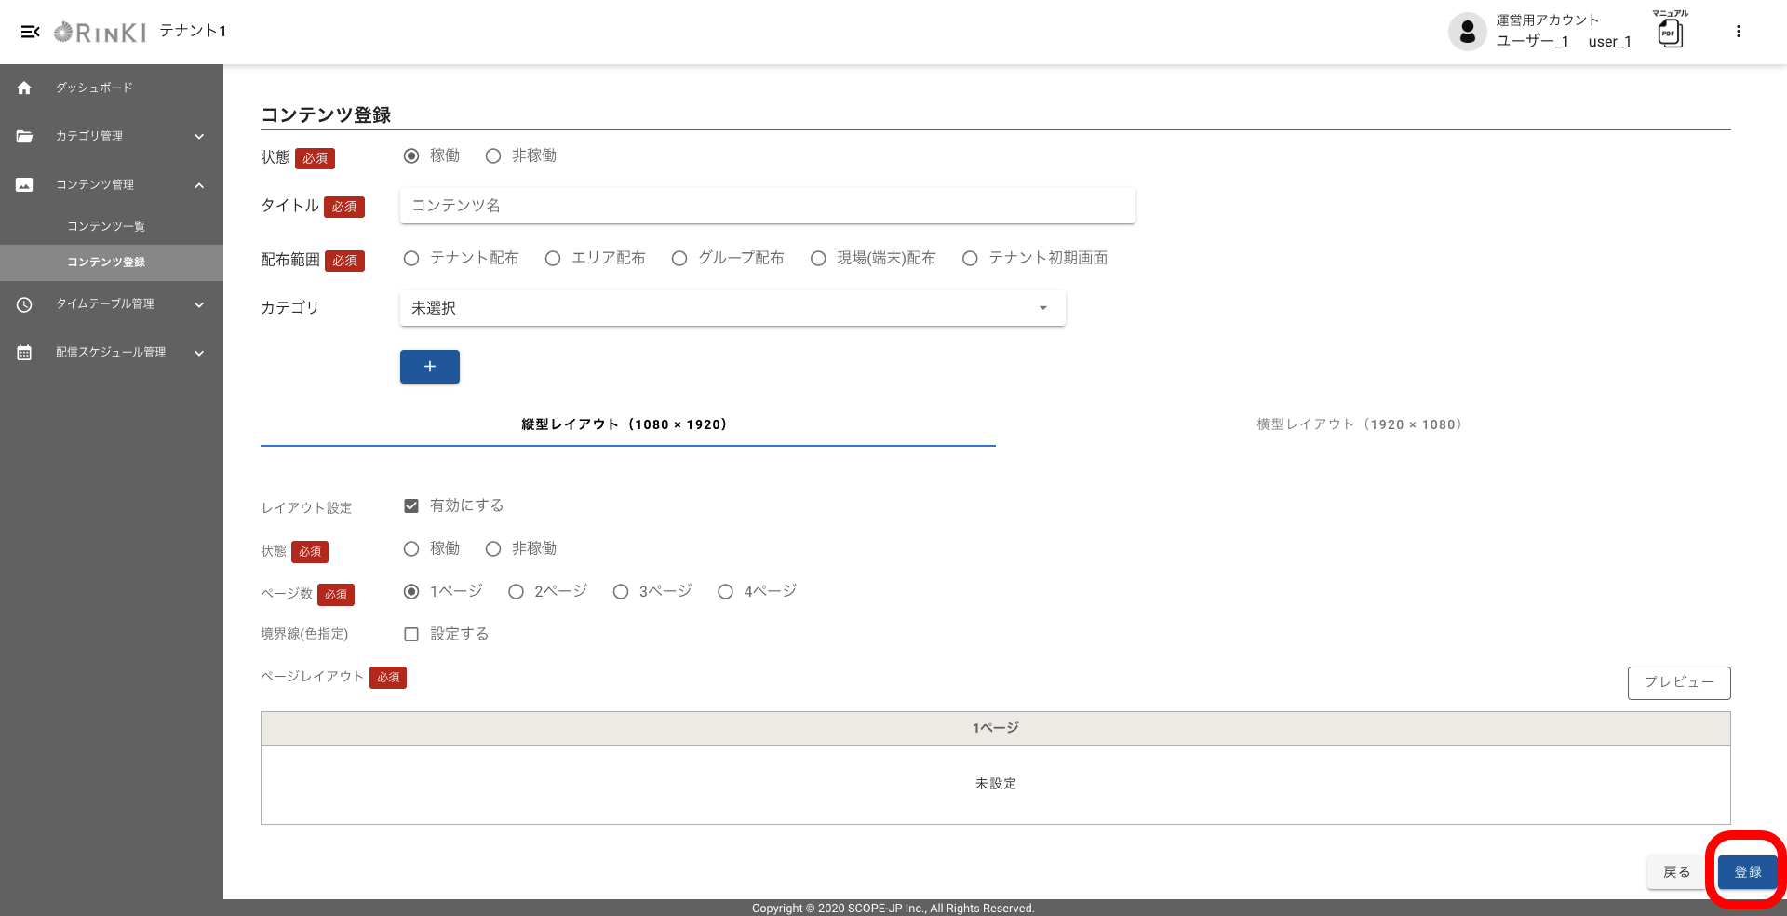Expand the 配信スケジュール管理 chevron
The height and width of the screenshot is (916, 1787).
199,353
